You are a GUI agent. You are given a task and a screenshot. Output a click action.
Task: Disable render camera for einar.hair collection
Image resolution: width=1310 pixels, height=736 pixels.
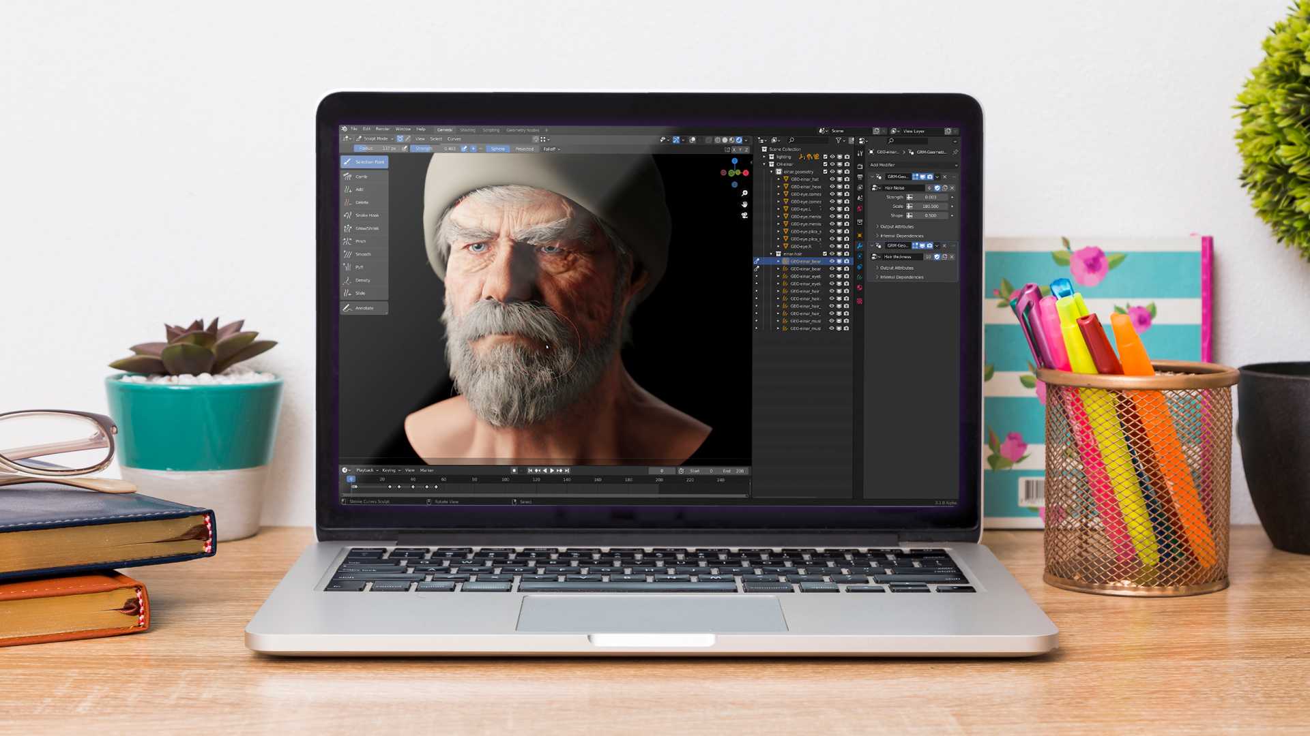pyautogui.click(x=847, y=254)
